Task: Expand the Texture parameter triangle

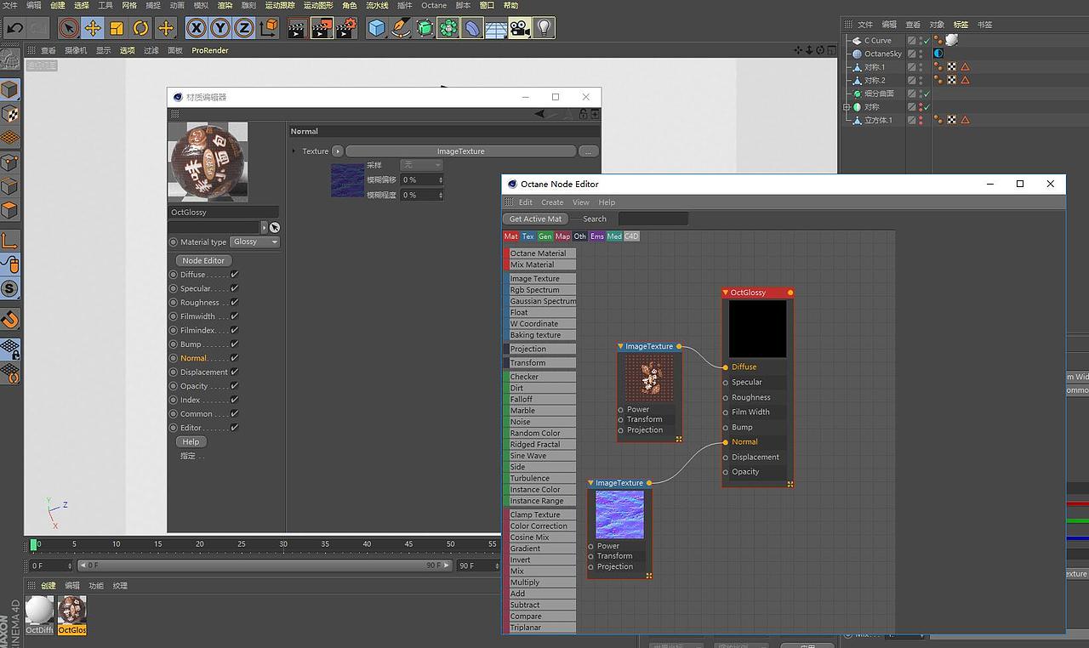Action: coord(294,151)
